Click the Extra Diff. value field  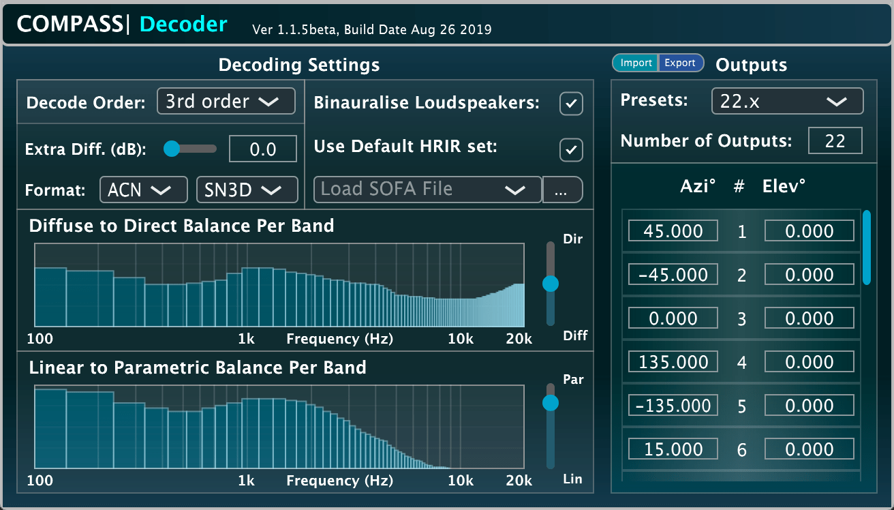point(262,149)
